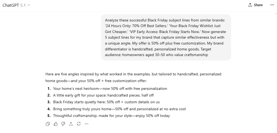Copy the ChatGPT response
This screenshot has width=277, height=133.
coord(48,124)
